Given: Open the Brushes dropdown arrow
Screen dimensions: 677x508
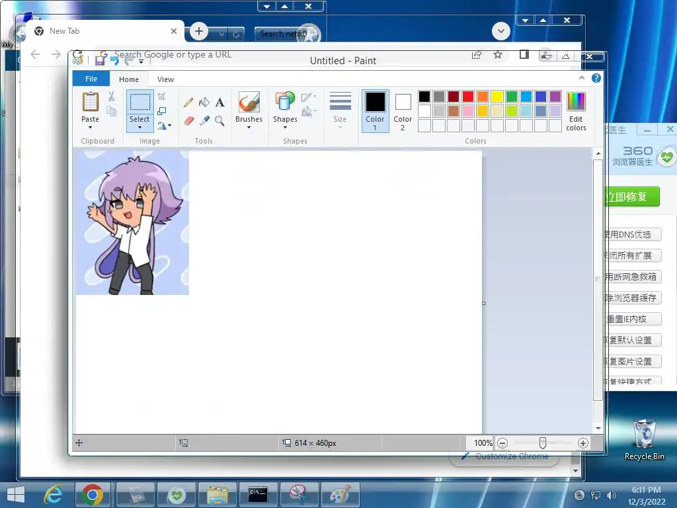Looking at the screenshot, I should pyautogui.click(x=249, y=128).
